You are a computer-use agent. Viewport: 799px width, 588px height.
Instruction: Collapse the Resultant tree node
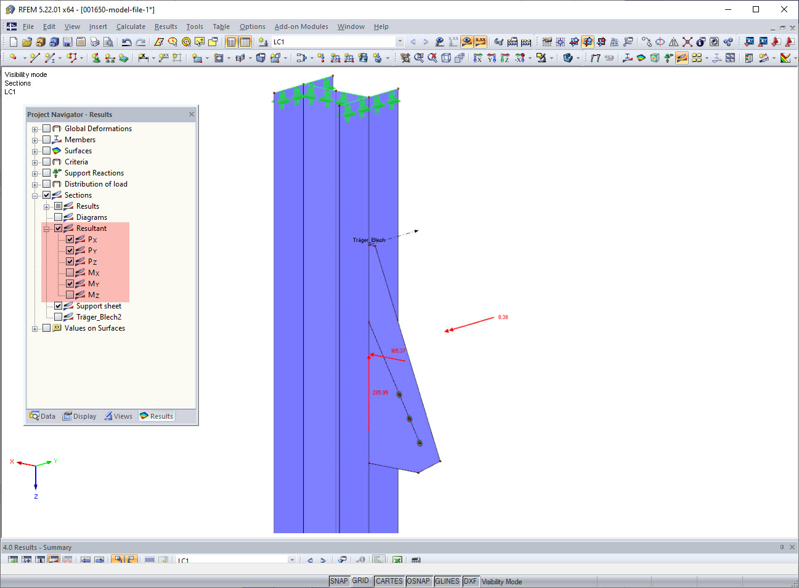click(x=46, y=229)
